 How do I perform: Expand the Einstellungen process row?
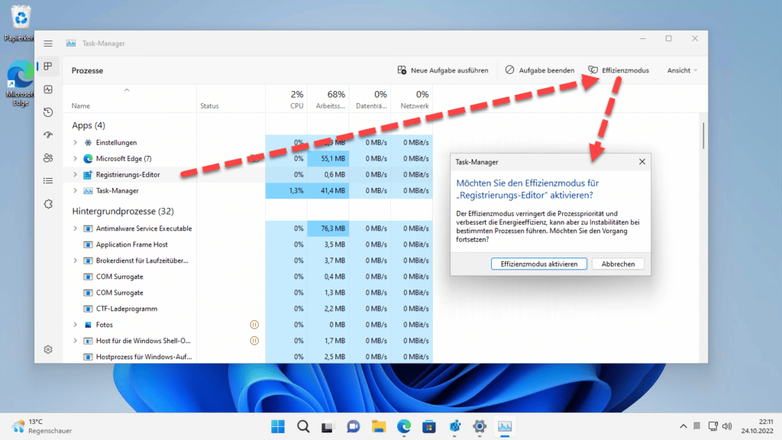76,143
